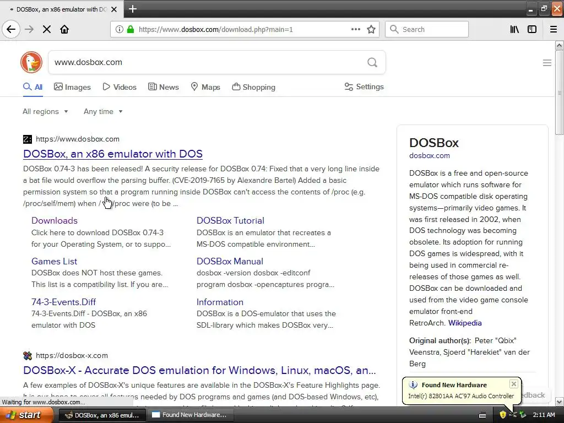Screen dimensions: 564x423
Task: Click the forward navigation arrow
Action: (x=29, y=29)
